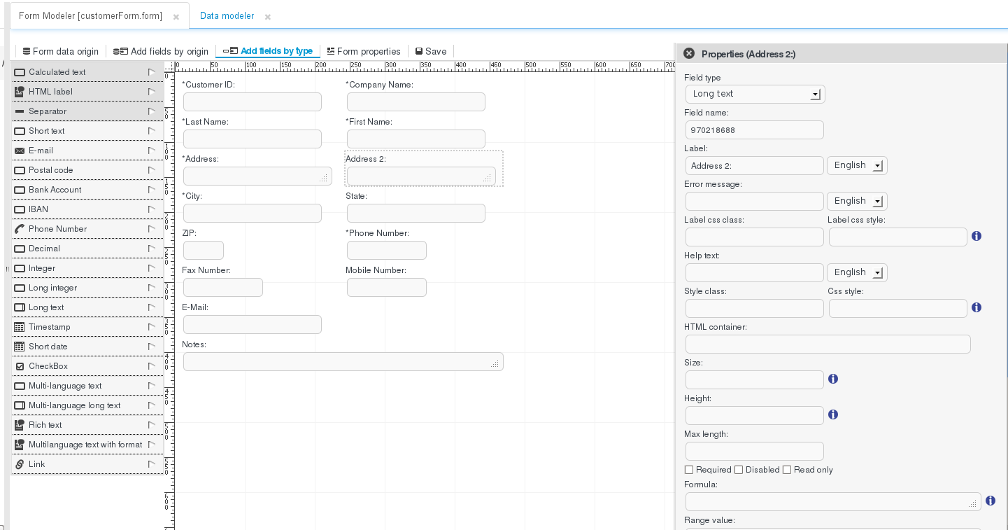Open the Field type dropdown
The height and width of the screenshot is (530, 1008).
tap(754, 94)
